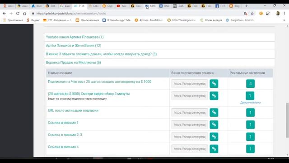Switch to the Facebook tab
The height and width of the screenshot is (163, 289).
[220, 6]
